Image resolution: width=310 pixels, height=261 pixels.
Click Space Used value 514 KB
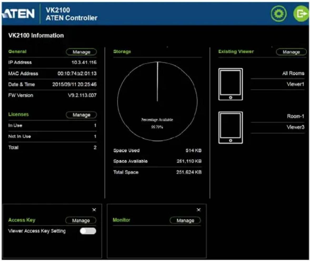click(193, 151)
